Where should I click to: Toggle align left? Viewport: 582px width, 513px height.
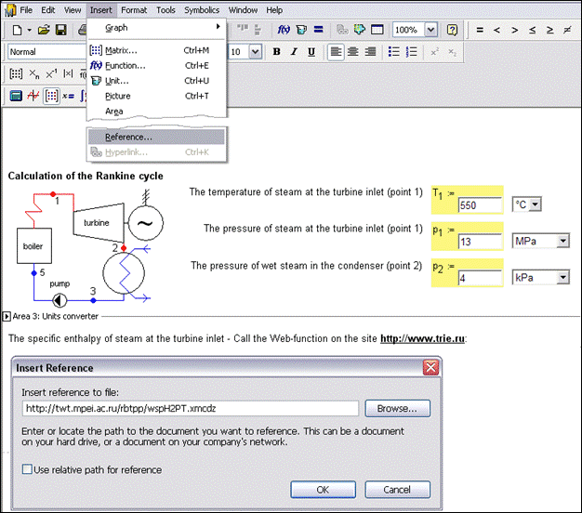pos(336,52)
